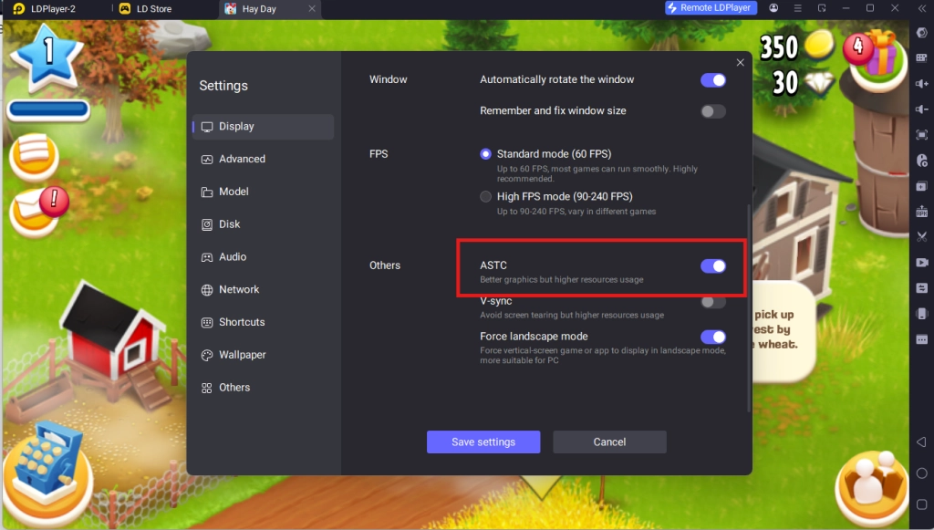Open the Audio settings section

click(263, 257)
